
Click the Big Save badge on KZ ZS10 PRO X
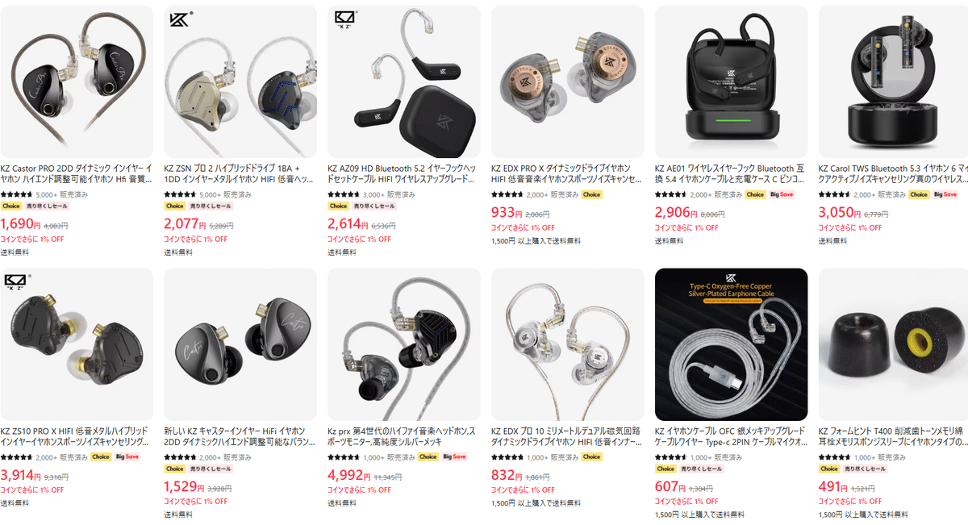click(x=127, y=457)
